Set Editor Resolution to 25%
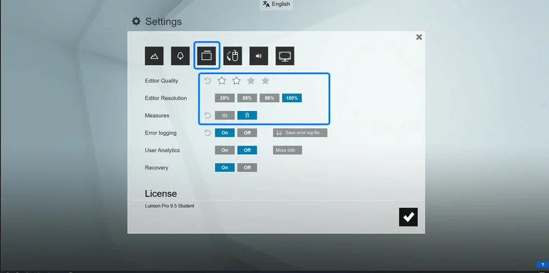This screenshot has width=549, height=273. (x=225, y=98)
